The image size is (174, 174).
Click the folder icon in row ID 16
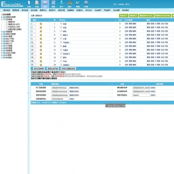point(41,57)
